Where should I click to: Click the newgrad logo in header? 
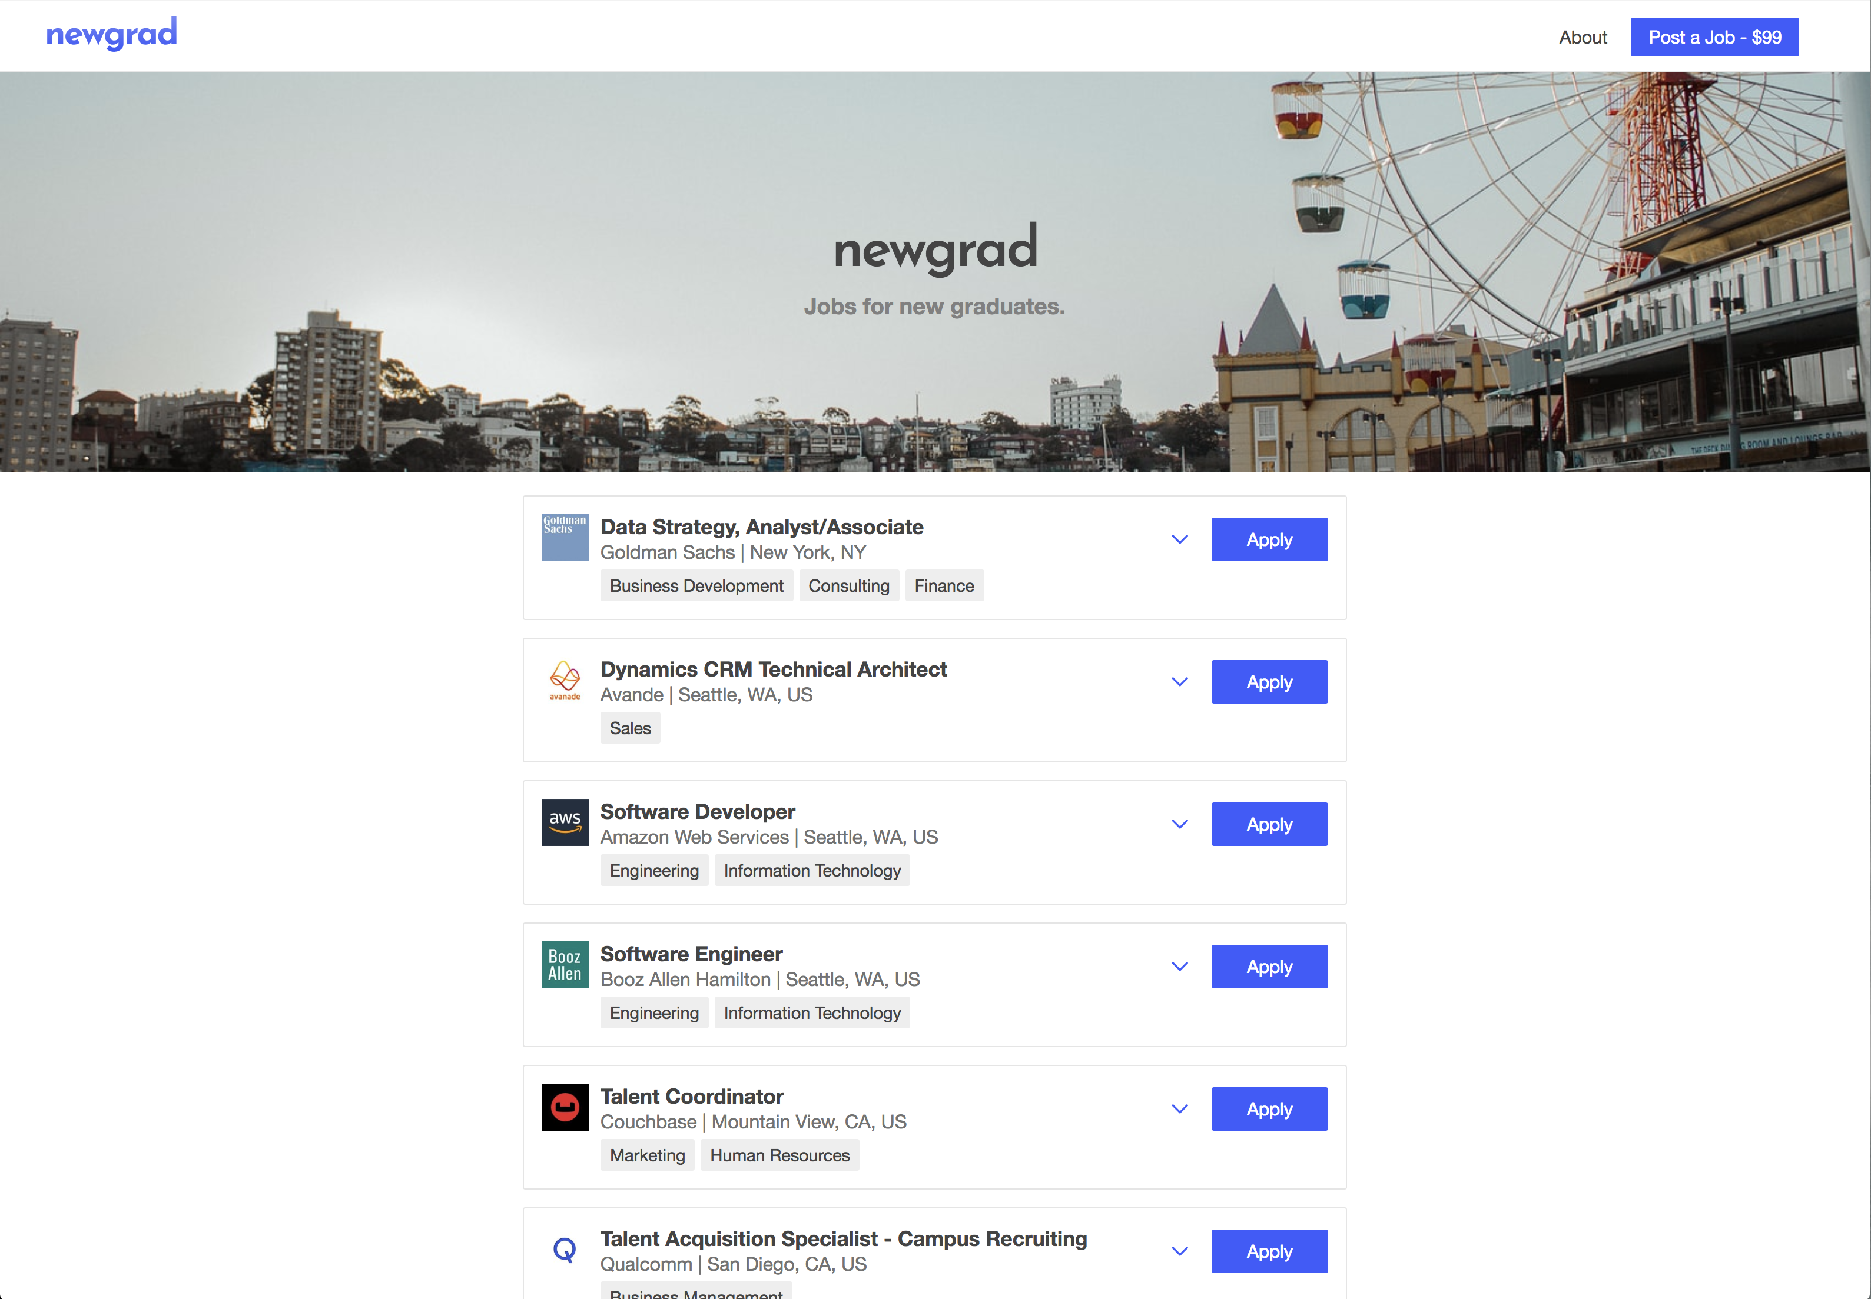pos(112,34)
